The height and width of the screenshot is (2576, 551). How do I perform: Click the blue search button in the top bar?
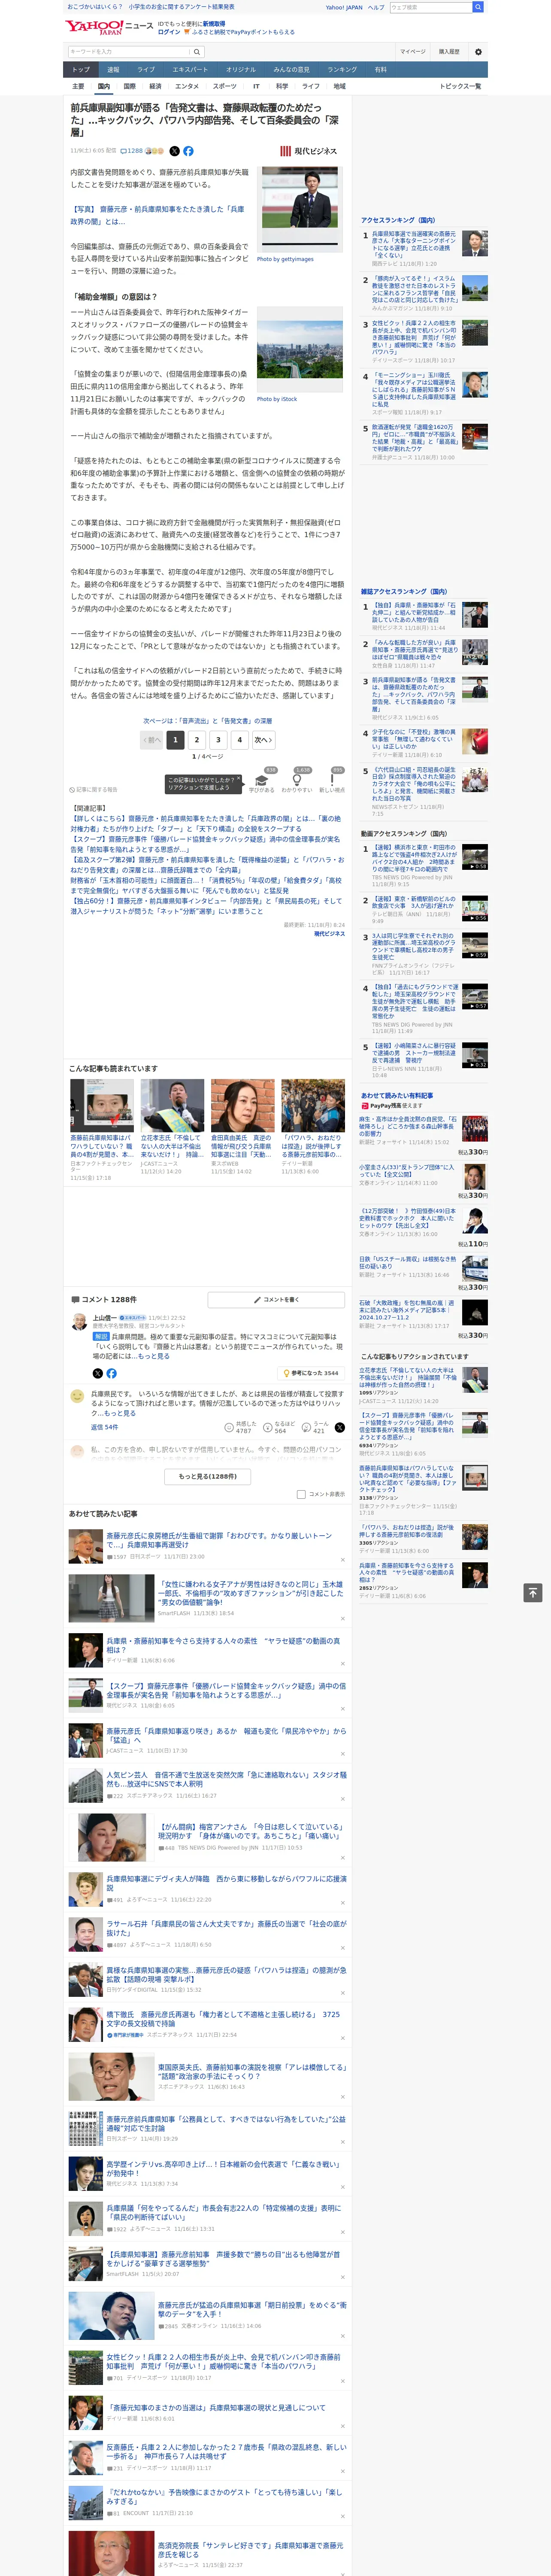click(478, 7)
